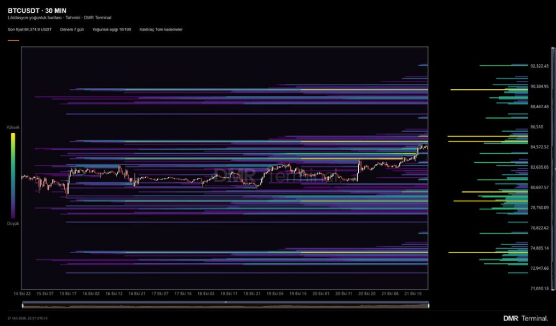Click the '21 Oct 2026, 22:21 UTC+3' timestamp
This screenshot has width=556, height=326.
(x=28, y=318)
